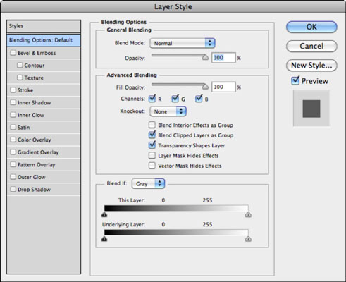
Task: Click the Cancel button
Action: (311, 46)
